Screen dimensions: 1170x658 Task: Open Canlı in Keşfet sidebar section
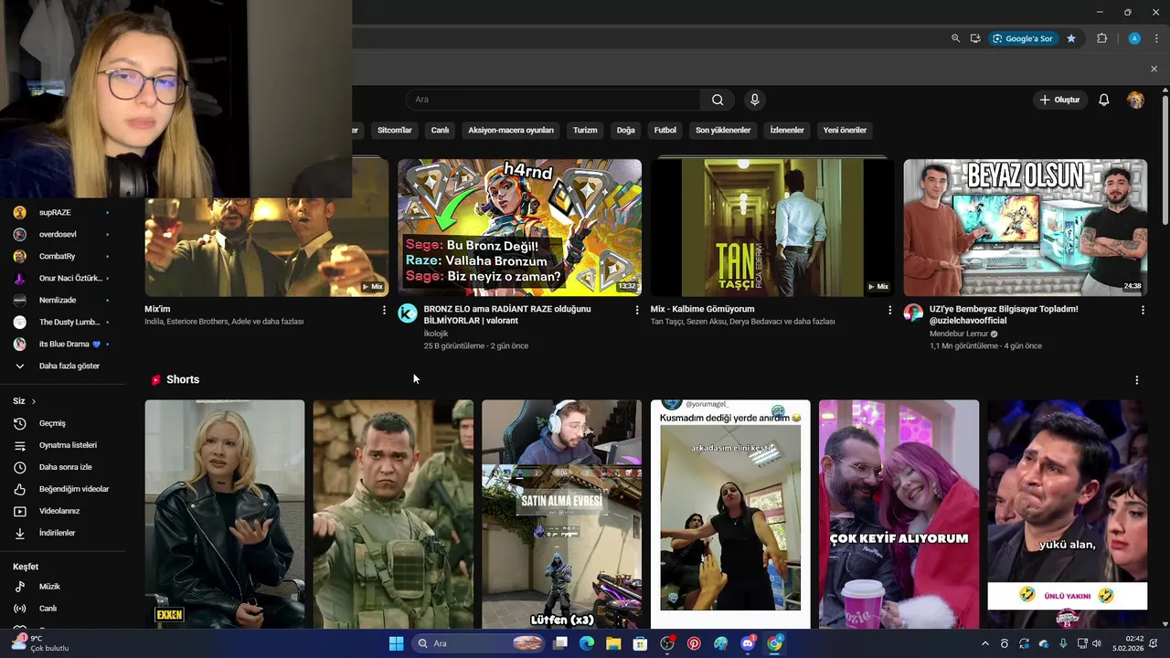point(62,609)
